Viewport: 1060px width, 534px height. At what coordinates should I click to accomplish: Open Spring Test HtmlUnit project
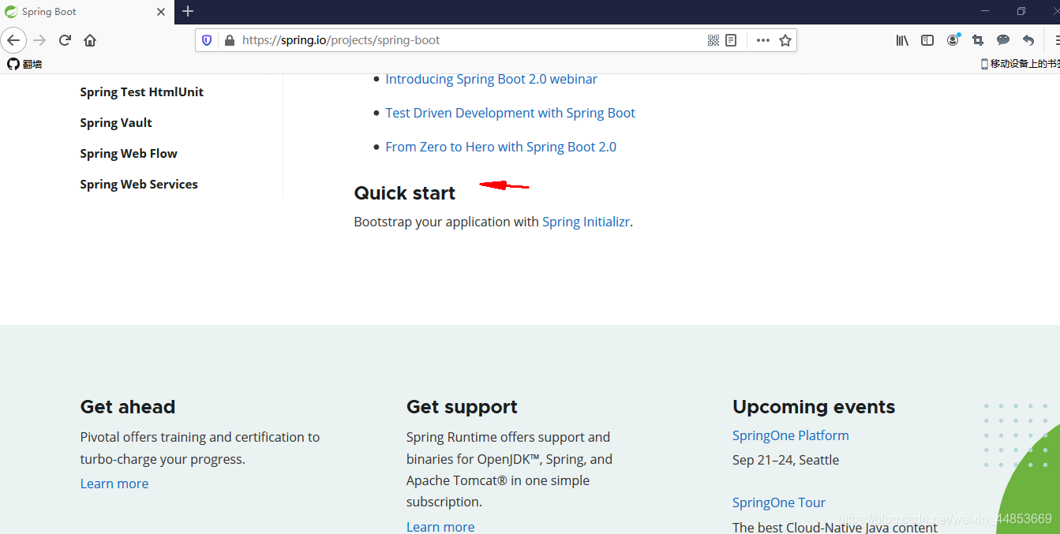pos(141,91)
